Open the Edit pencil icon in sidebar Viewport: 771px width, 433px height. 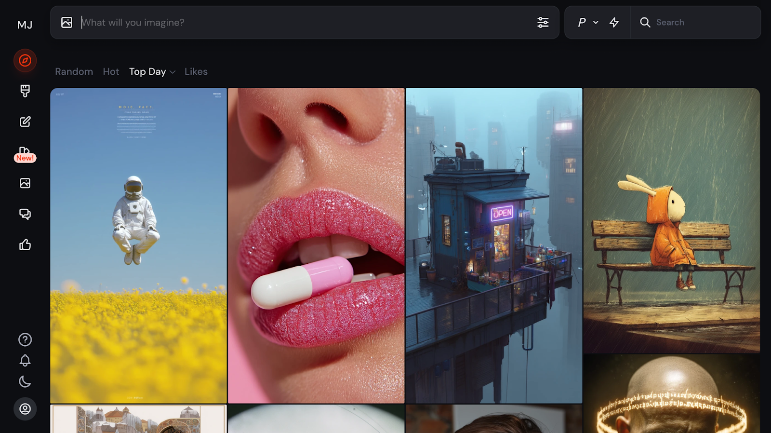25,122
